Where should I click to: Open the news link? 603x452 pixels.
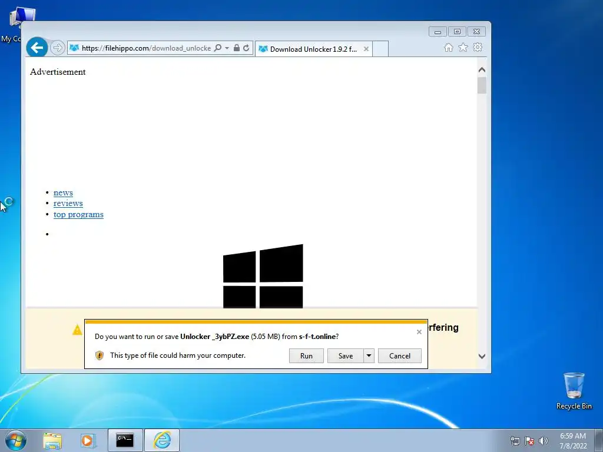63,192
